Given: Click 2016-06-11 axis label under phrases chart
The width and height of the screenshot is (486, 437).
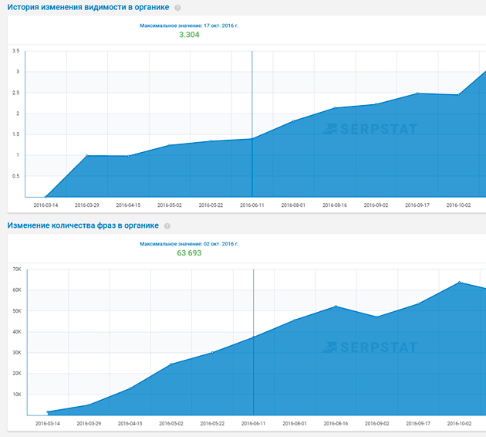Looking at the screenshot, I should (x=252, y=423).
